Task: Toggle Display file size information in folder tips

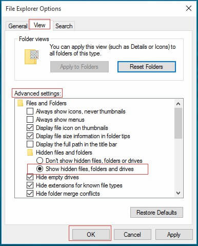Action: point(30,136)
